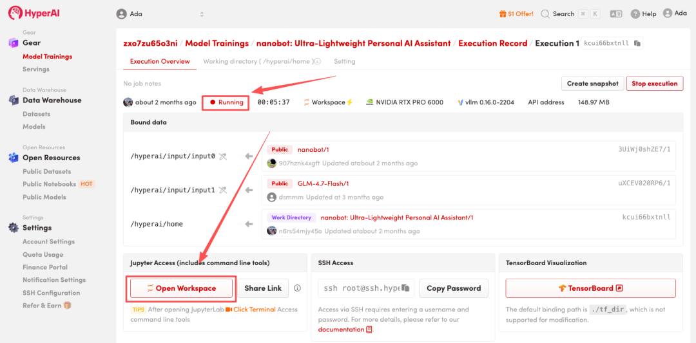Click the documentation link
Screen dimensions: 696x343
[x=341, y=329]
